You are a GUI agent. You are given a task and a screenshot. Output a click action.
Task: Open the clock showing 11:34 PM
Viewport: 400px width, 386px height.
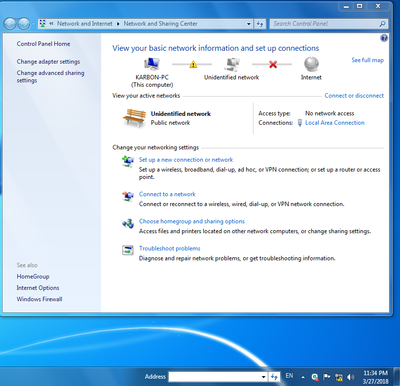[375, 377]
